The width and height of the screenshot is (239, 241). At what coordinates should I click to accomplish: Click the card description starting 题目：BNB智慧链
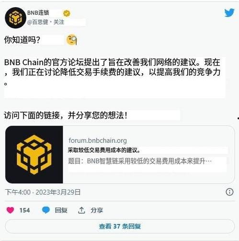(x=140, y=161)
